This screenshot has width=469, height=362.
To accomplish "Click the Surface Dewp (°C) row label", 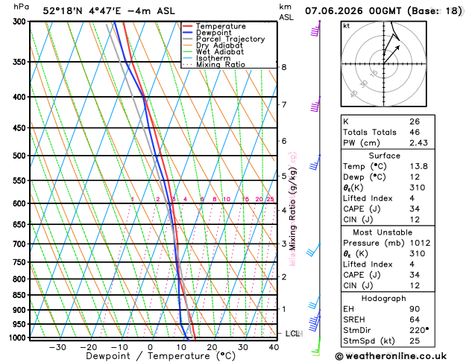I will [x=365, y=177].
